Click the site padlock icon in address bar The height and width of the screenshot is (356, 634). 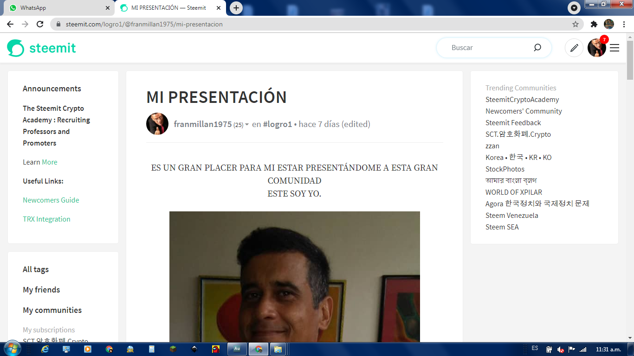pyautogui.click(x=58, y=24)
